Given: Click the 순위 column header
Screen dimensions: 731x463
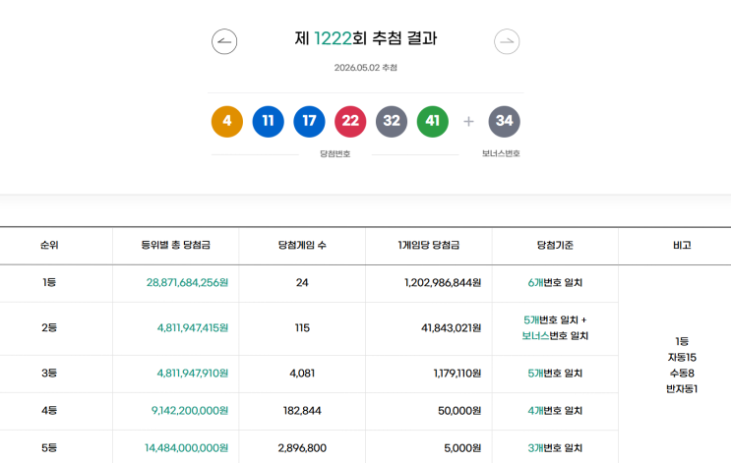Looking at the screenshot, I should pos(49,245).
